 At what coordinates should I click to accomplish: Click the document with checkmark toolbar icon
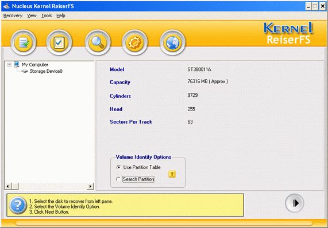click(x=24, y=42)
